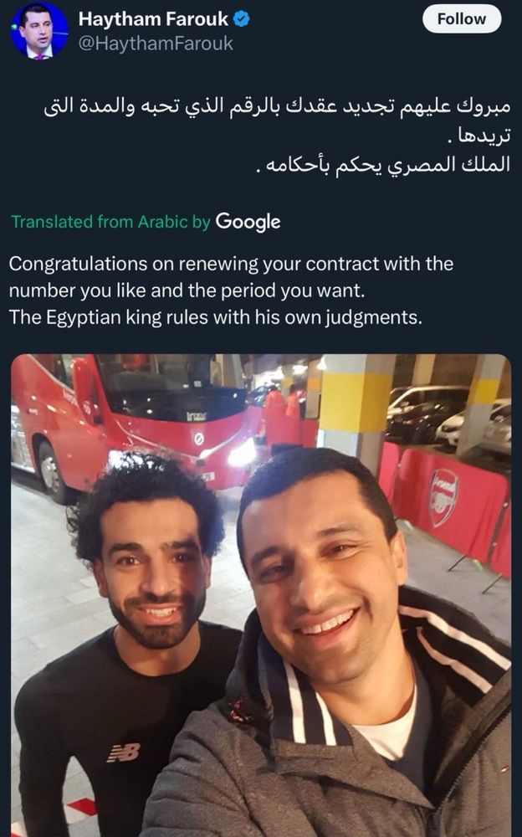Click the 'Translated from Arabic by' label

[x=111, y=222]
